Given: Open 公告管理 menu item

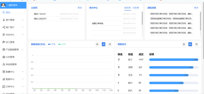Looking at the screenshot, I should [x=13, y=57].
